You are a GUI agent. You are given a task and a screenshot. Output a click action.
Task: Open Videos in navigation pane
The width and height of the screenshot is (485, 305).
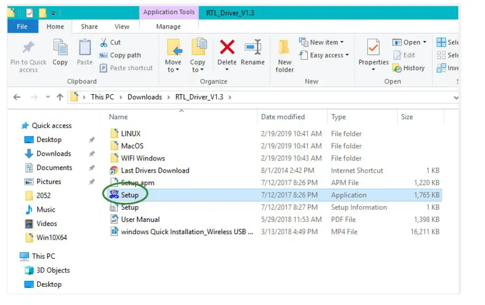click(46, 224)
